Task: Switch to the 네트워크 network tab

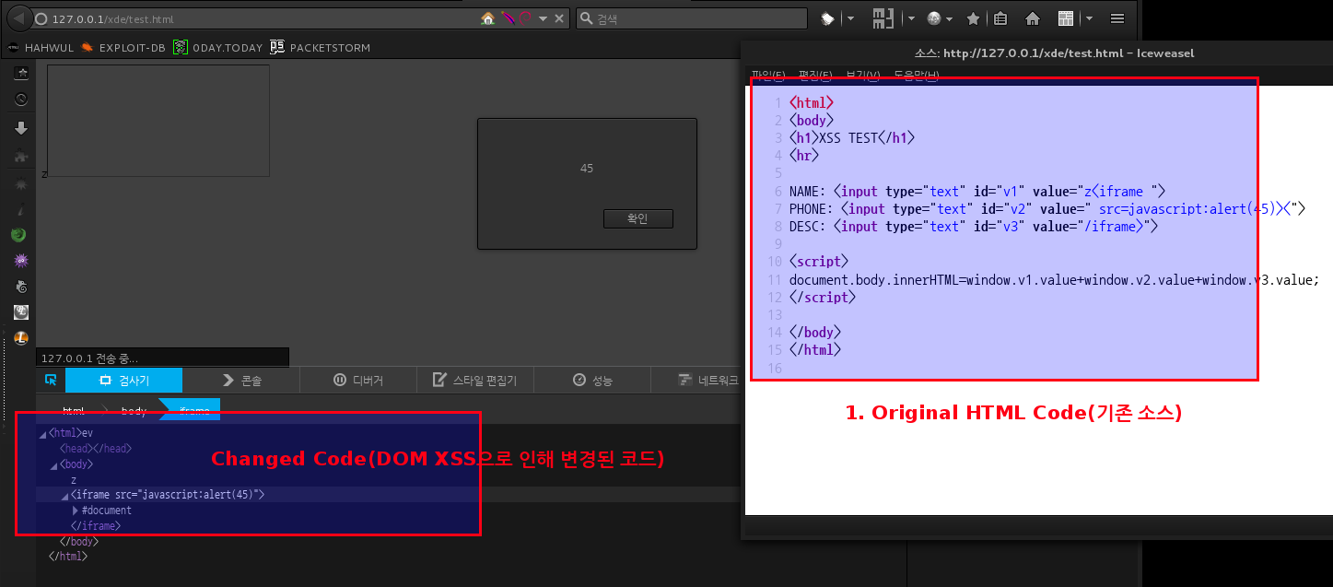Action: click(x=697, y=380)
